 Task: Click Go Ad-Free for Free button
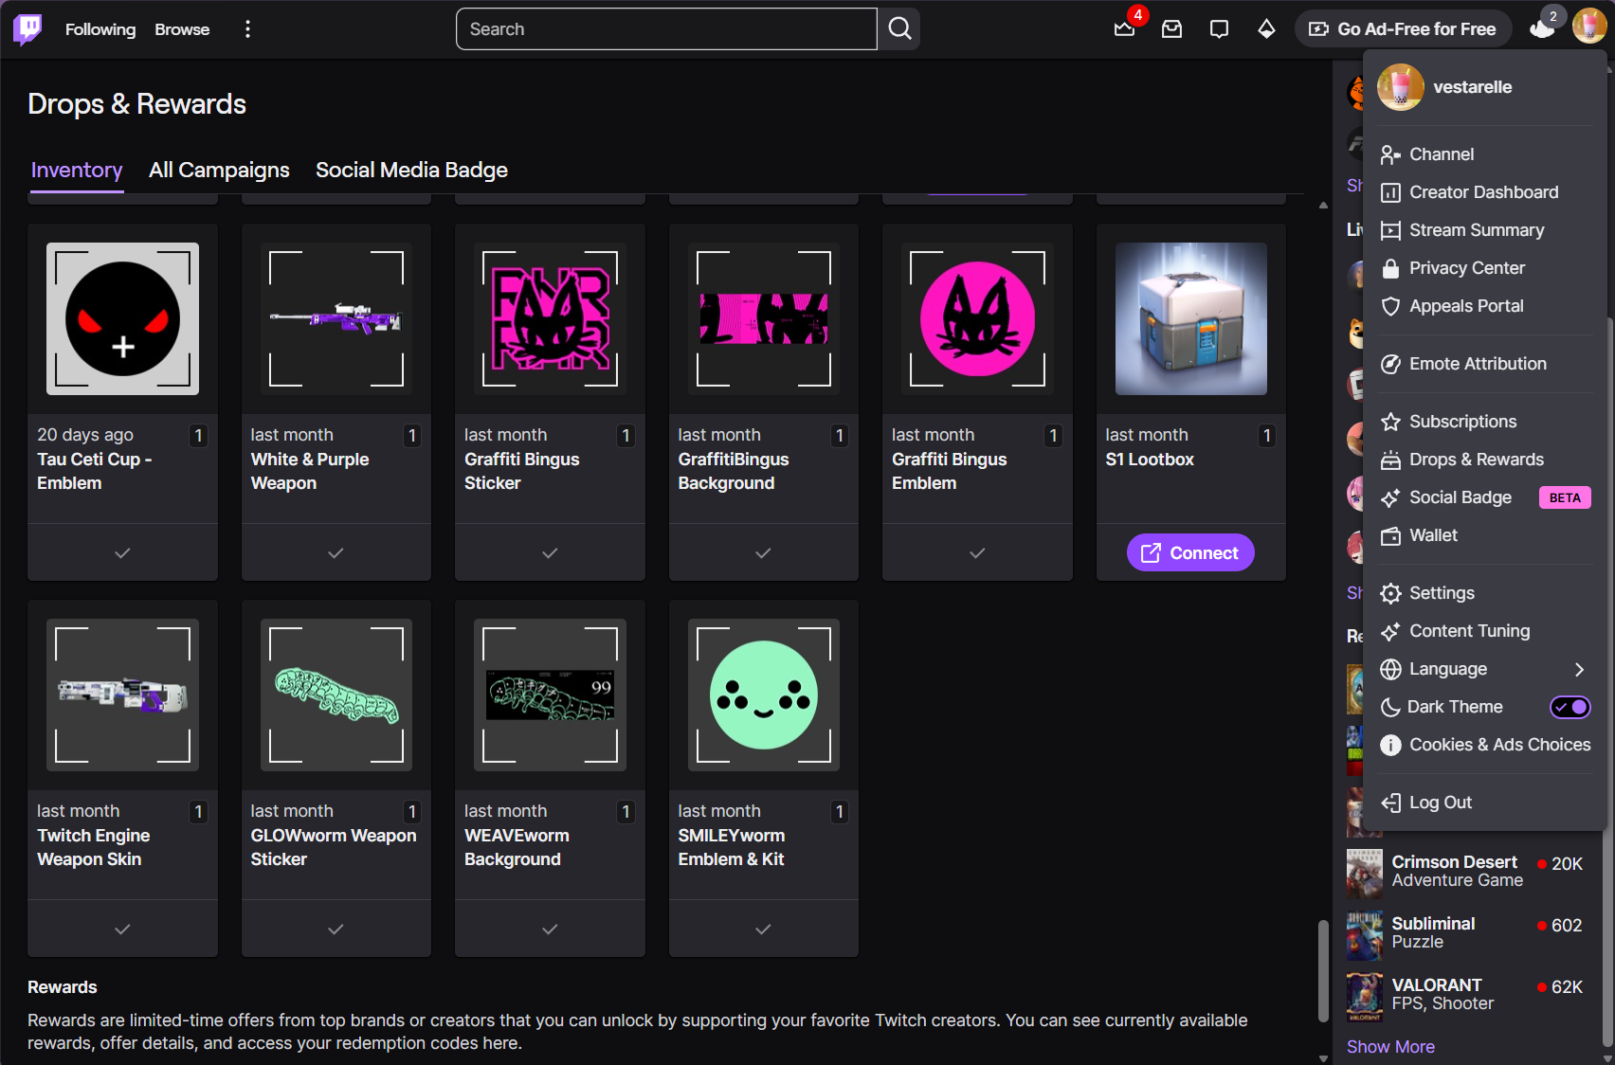point(1403,29)
